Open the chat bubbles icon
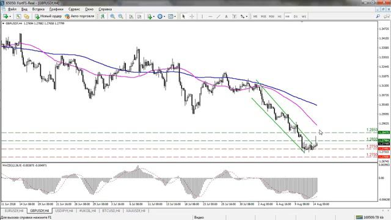This screenshot has height=220, width=391. click(x=387, y=16)
